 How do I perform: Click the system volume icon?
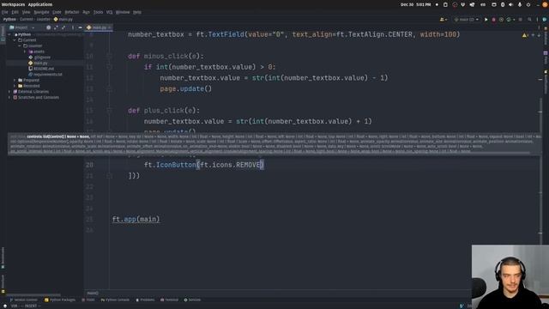511,4
